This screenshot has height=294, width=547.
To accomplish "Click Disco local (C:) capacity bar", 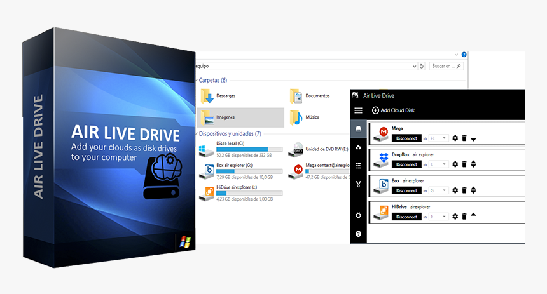I will pyautogui.click(x=249, y=149).
